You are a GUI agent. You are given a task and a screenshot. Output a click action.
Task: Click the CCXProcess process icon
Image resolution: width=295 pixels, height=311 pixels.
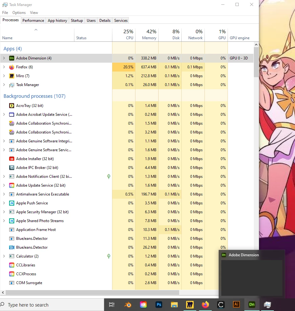(12, 274)
